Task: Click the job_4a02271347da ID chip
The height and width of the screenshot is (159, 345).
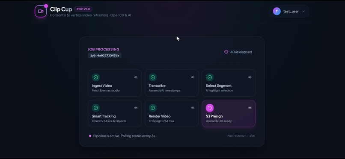Action: (104, 56)
